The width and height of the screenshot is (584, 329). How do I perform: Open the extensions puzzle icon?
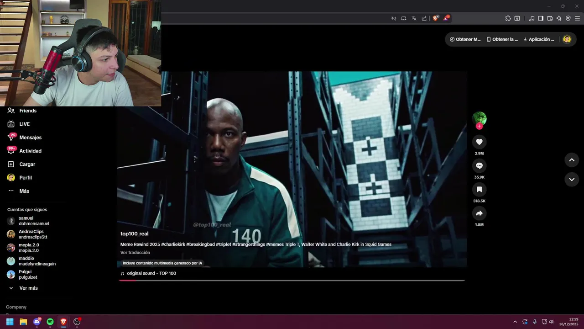(508, 18)
